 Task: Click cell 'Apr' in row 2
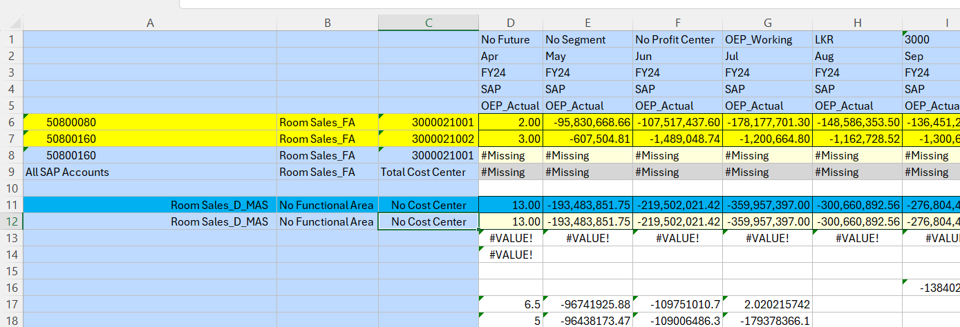[x=511, y=56]
